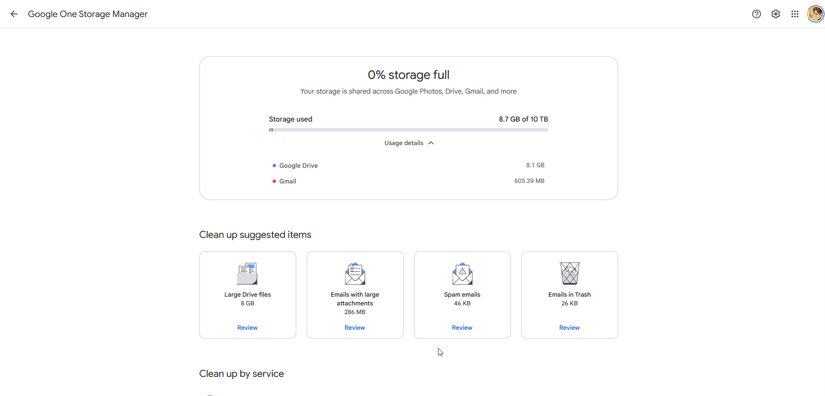Collapse the Usage details section
The width and height of the screenshot is (825, 396).
[x=409, y=143]
